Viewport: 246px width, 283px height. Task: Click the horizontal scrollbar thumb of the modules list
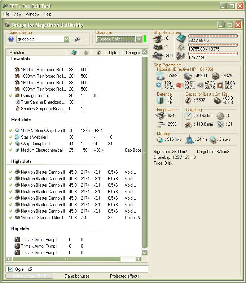tap(66, 259)
